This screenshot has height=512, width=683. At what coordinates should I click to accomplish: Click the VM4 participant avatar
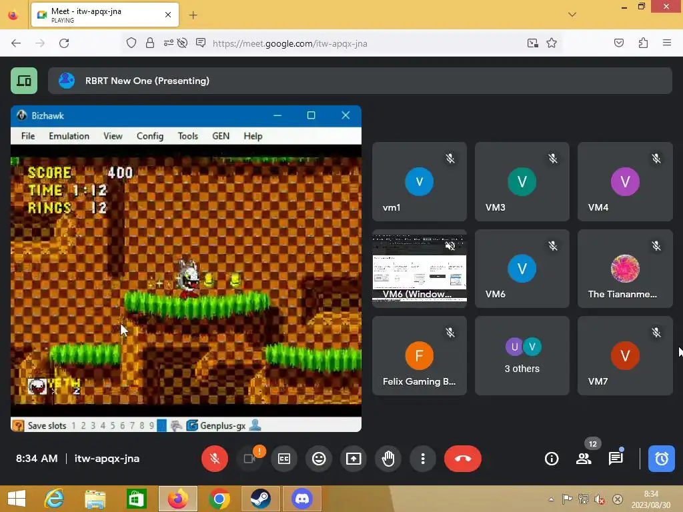pos(625,181)
